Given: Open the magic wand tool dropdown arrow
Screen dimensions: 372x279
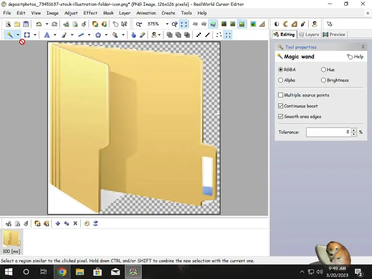Looking at the screenshot, I should [18, 35].
